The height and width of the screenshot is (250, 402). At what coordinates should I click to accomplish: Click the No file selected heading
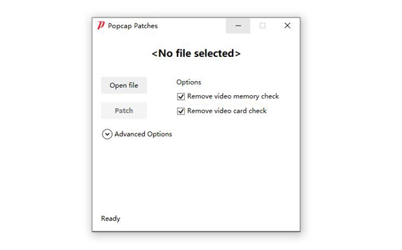(x=196, y=54)
